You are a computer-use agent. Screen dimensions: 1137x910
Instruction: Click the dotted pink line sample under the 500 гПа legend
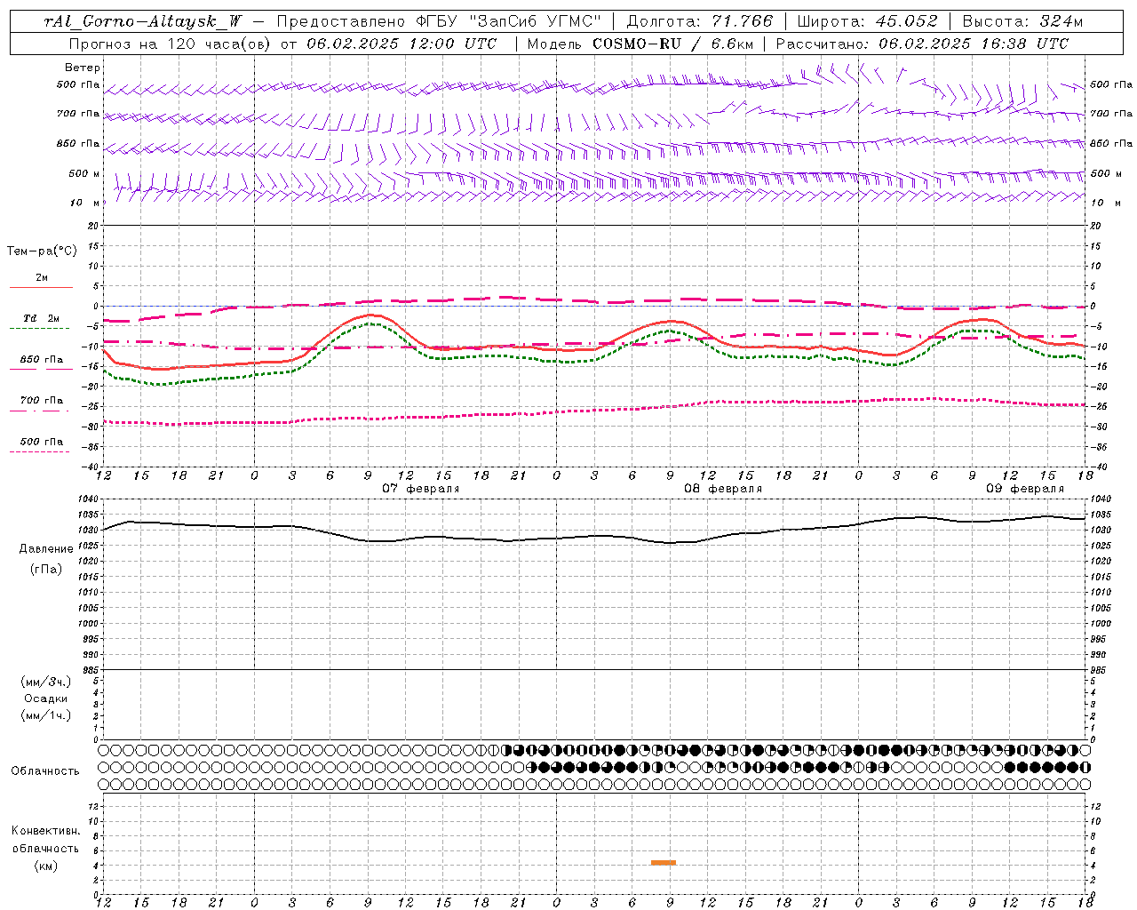point(40,451)
